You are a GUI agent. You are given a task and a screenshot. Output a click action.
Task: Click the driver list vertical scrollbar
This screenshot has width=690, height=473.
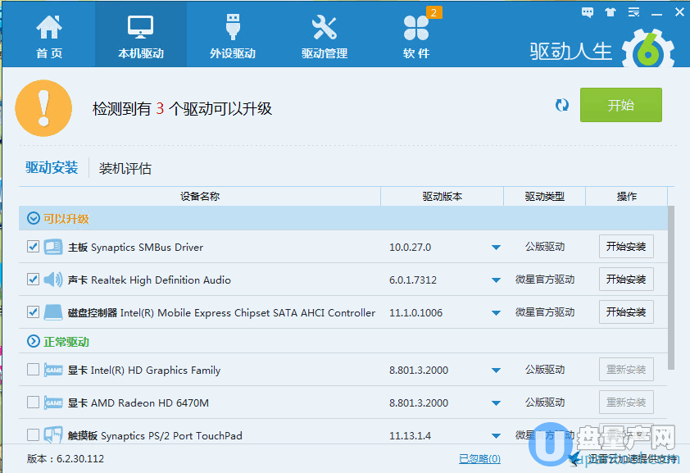[670, 288]
